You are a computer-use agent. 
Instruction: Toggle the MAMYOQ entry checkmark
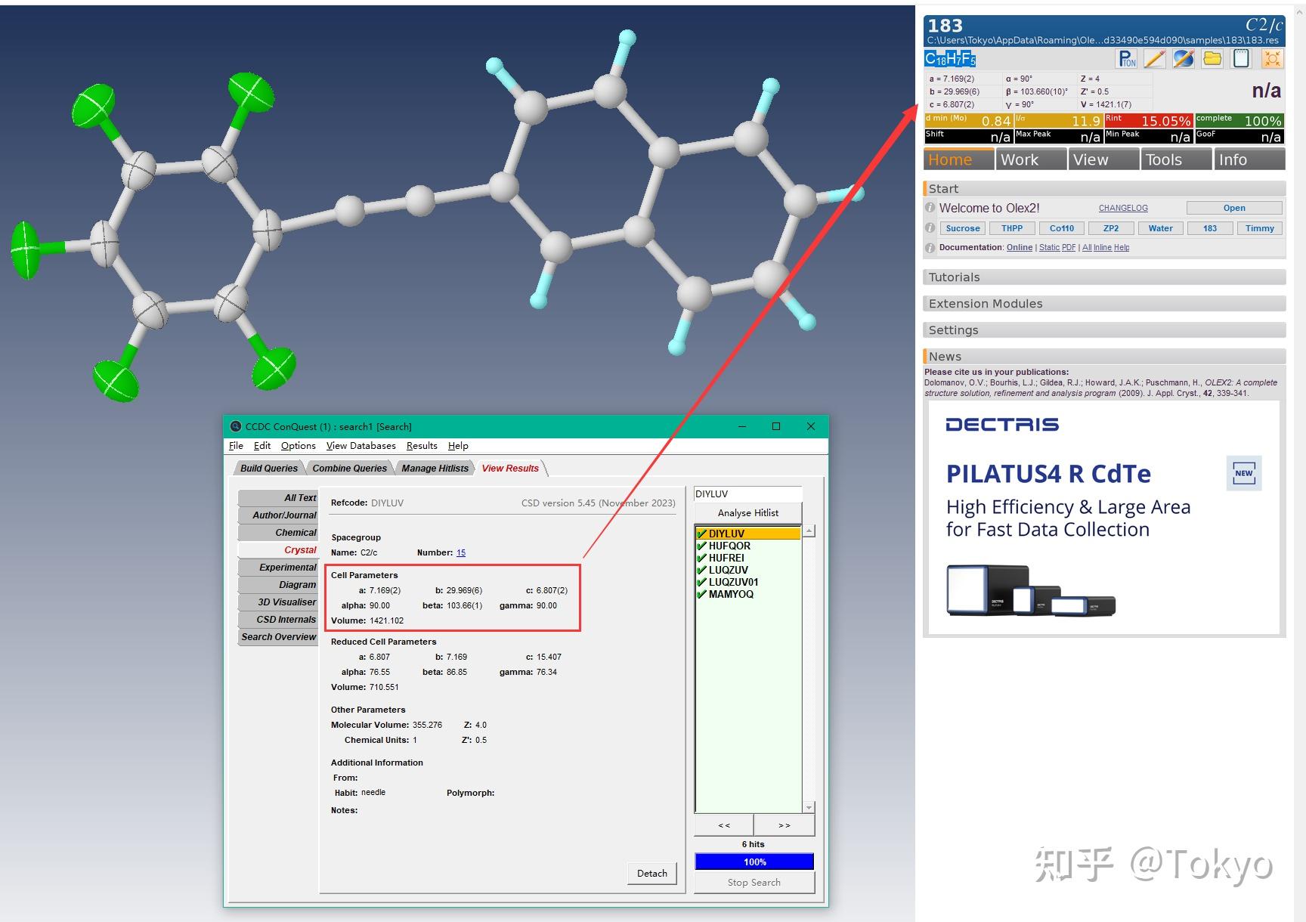(x=702, y=595)
